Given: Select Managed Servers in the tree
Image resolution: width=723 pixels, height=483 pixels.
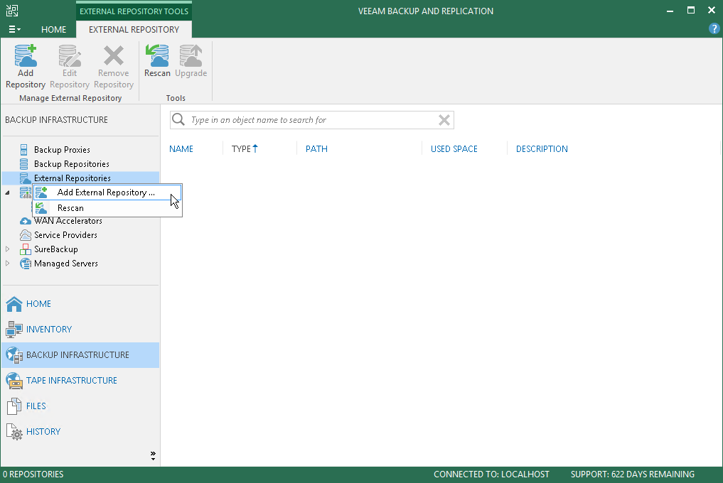Looking at the screenshot, I should 66,264.
